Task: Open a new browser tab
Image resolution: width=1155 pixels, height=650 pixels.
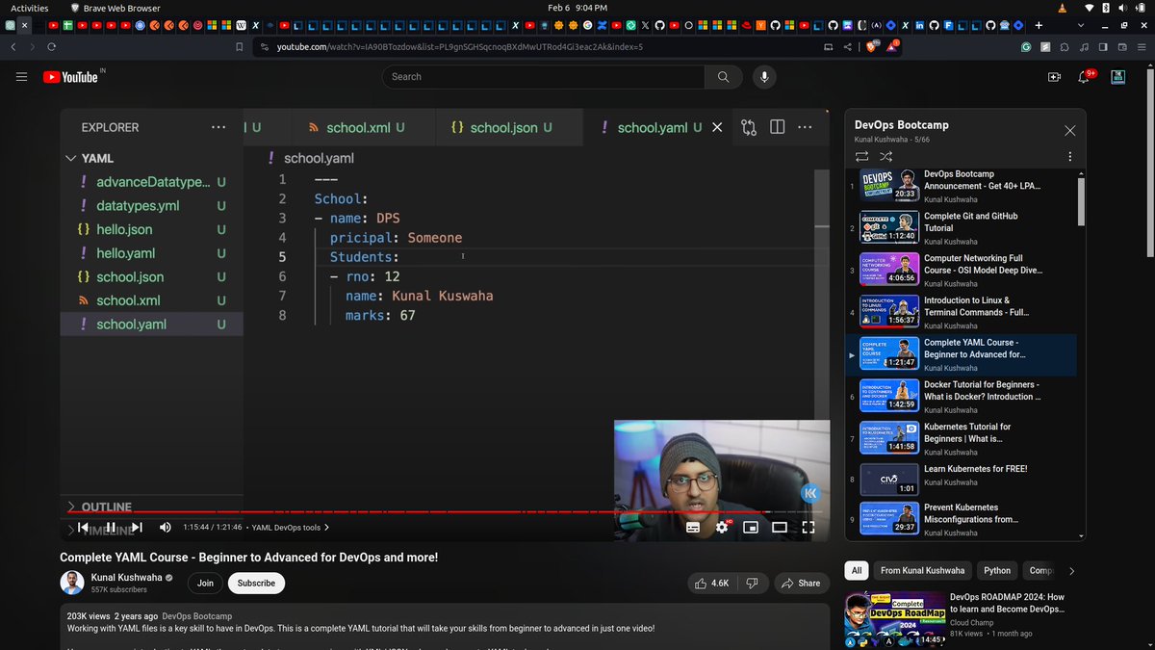Action: 1039,25
